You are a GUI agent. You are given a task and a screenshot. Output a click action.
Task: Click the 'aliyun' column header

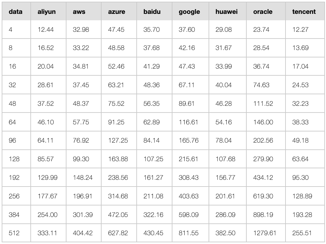coord(49,11)
